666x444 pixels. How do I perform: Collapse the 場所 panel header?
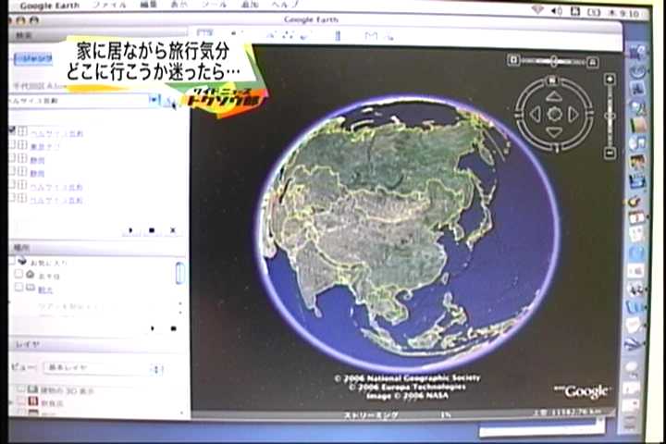pos(99,247)
